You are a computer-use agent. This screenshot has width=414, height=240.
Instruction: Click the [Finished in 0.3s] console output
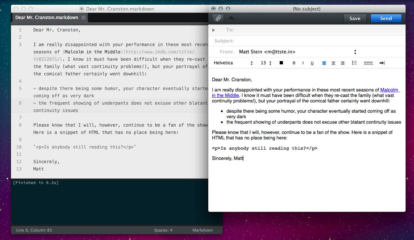pyautogui.click(x=36, y=183)
